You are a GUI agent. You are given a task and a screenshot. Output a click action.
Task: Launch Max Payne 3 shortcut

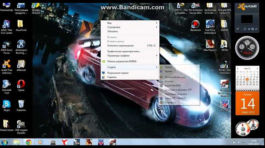click(x=210, y=45)
